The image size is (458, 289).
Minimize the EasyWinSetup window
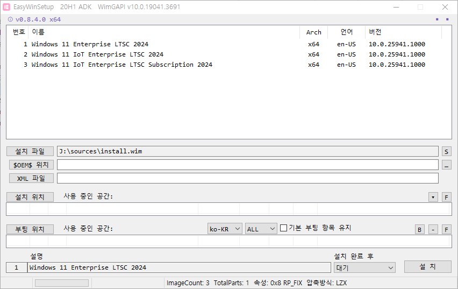(396, 7)
